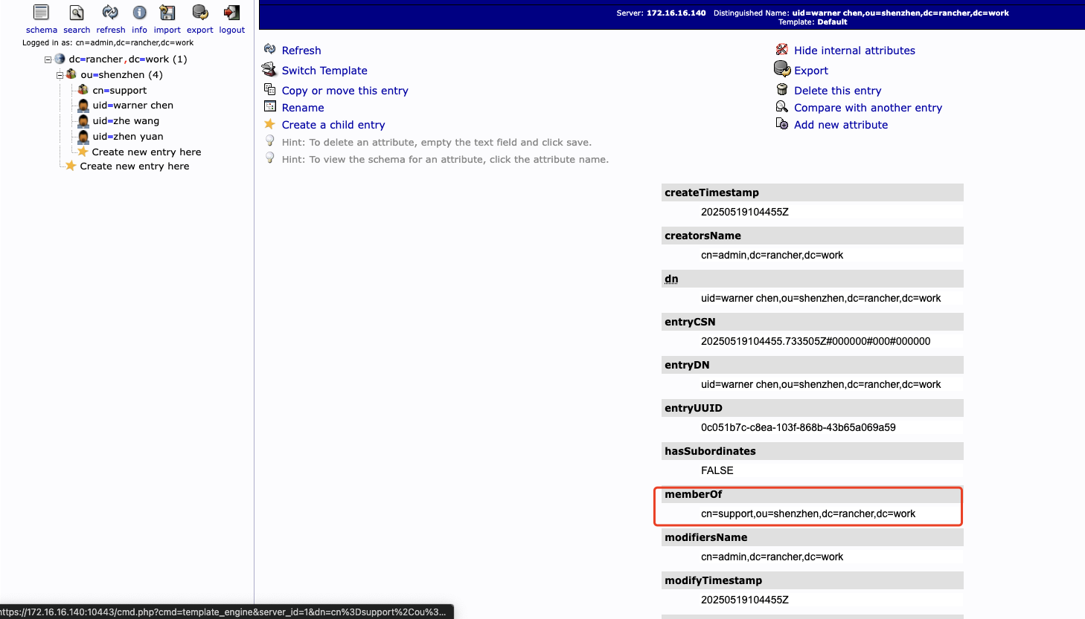Open Switch Template for this entry
Viewport: 1085px width, 619px height.
coord(324,70)
